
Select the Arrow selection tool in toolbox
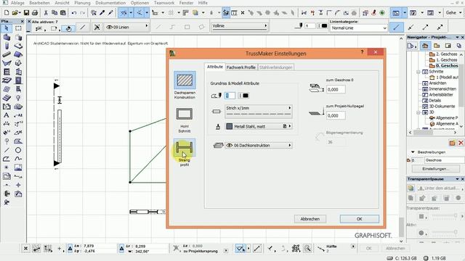coord(7,28)
